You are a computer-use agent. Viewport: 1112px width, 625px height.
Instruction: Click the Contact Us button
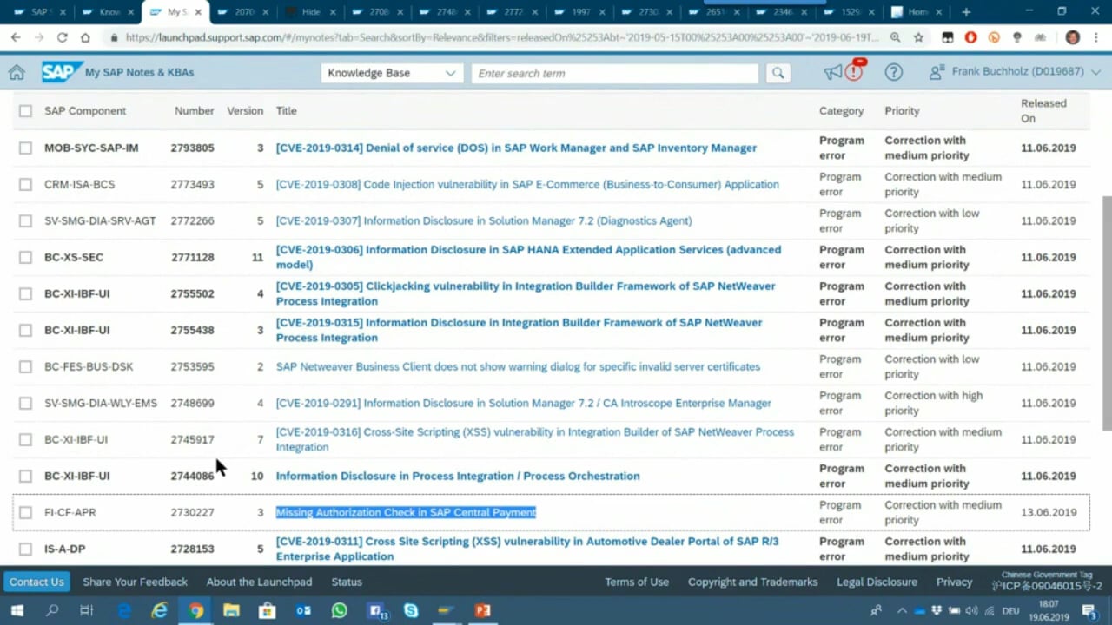tap(36, 582)
